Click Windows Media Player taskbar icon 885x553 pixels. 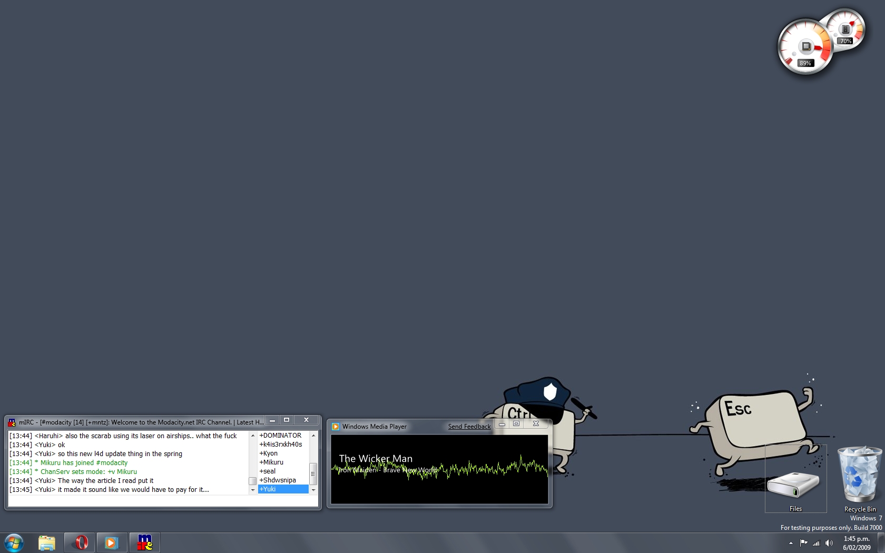click(112, 542)
